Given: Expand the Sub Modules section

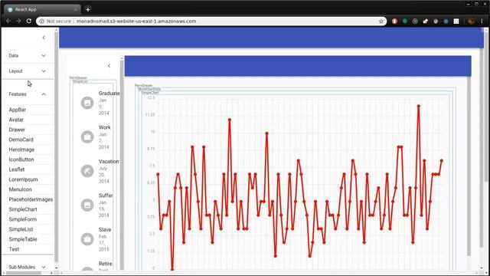Looking at the screenshot, I should (x=28, y=267).
